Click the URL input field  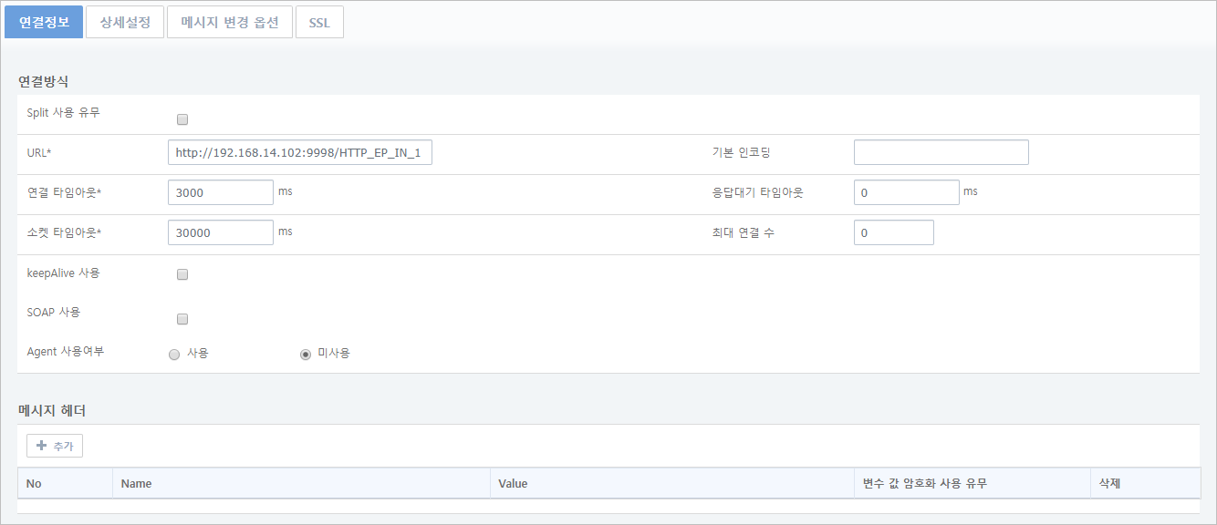click(x=299, y=153)
